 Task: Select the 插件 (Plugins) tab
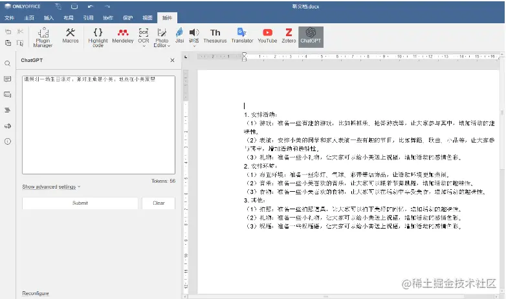coord(167,17)
